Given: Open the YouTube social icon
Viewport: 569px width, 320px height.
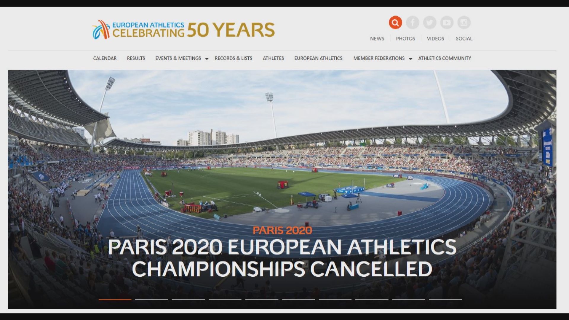Looking at the screenshot, I should point(447,23).
